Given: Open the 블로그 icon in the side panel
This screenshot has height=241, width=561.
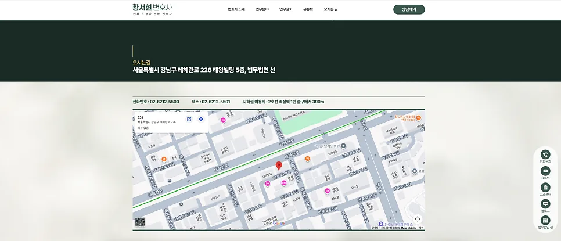Looking at the screenshot, I should click(545, 204).
